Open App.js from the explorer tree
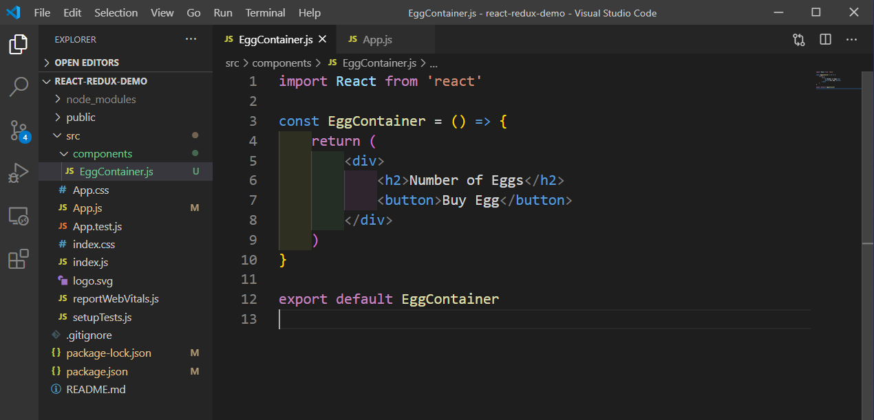The width and height of the screenshot is (874, 420). [125, 208]
